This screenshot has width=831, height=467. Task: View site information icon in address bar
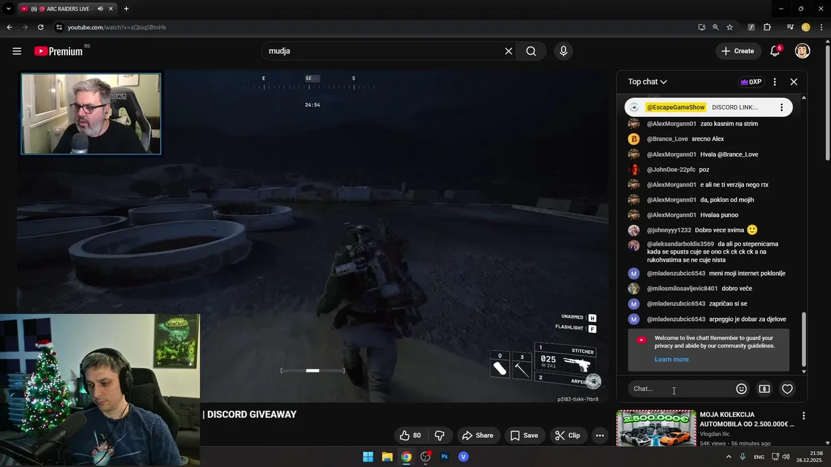(x=58, y=27)
